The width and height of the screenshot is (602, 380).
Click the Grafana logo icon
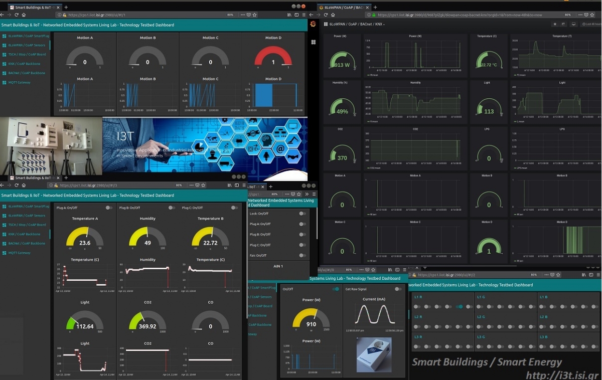(x=313, y=24)
